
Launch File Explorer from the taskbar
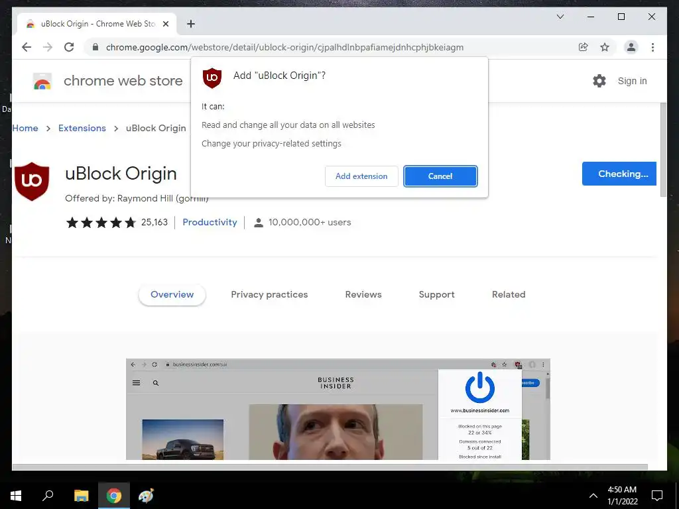click(x=81, y=496)
